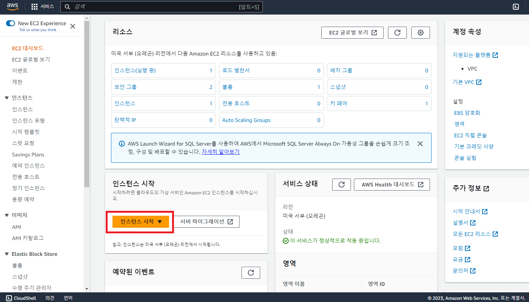Close the New EC2 Experience banner
This screenshot has width=529, height=302.
pos(73,26)
